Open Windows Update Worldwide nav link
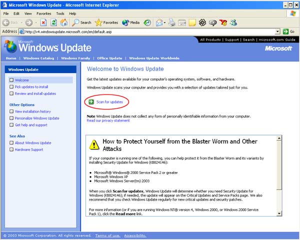The width and height of the screenshot is (300, 240). (x=154, y=58)
